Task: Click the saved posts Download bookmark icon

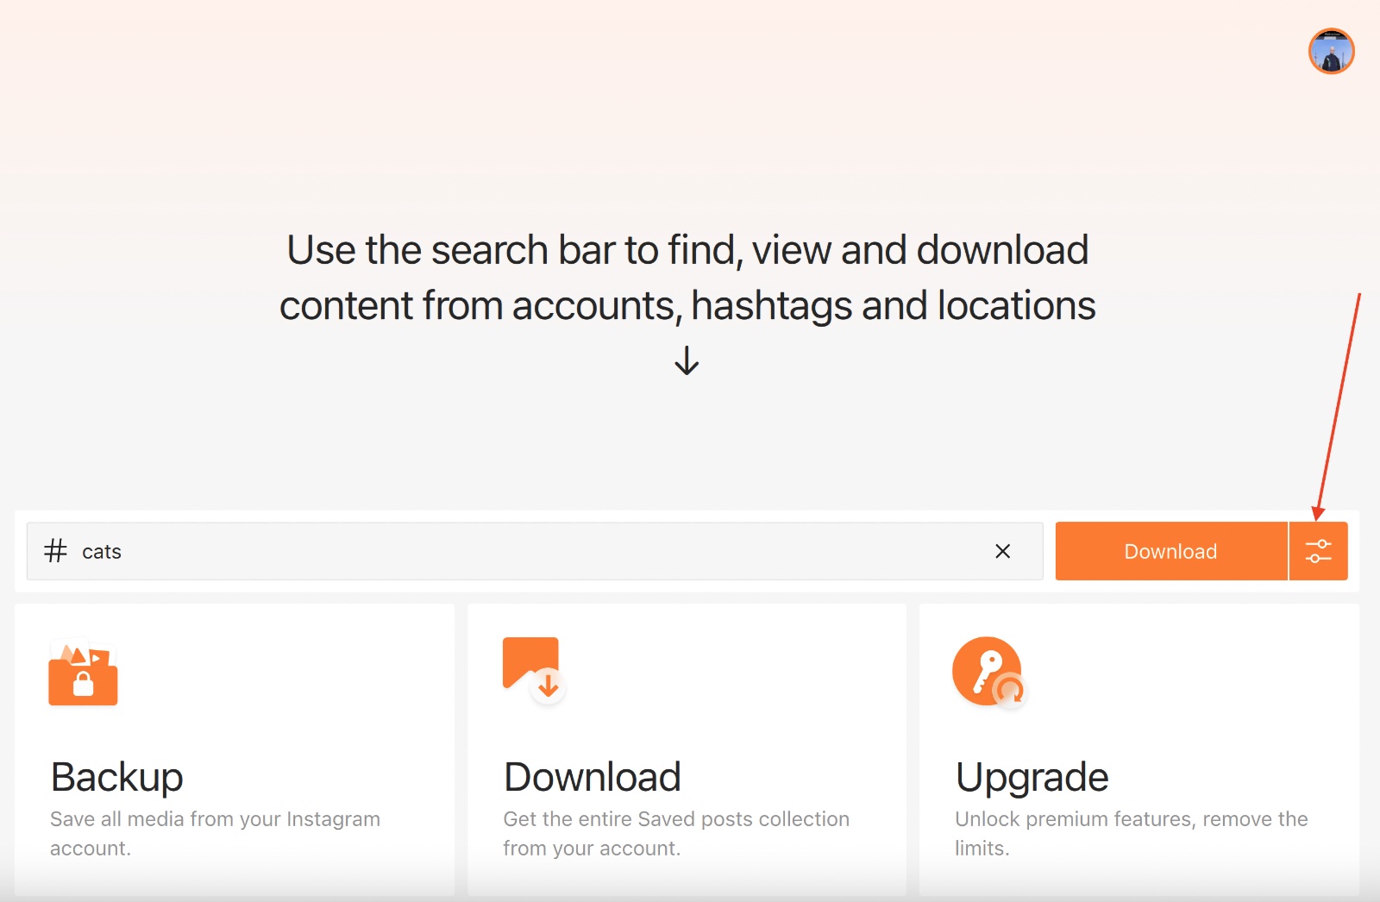Action: 533,671
